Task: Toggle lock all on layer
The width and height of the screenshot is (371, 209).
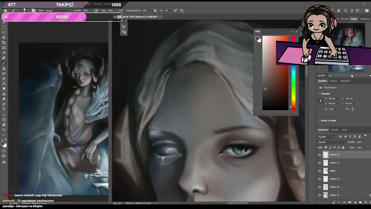Action: (x=343, y=147)
